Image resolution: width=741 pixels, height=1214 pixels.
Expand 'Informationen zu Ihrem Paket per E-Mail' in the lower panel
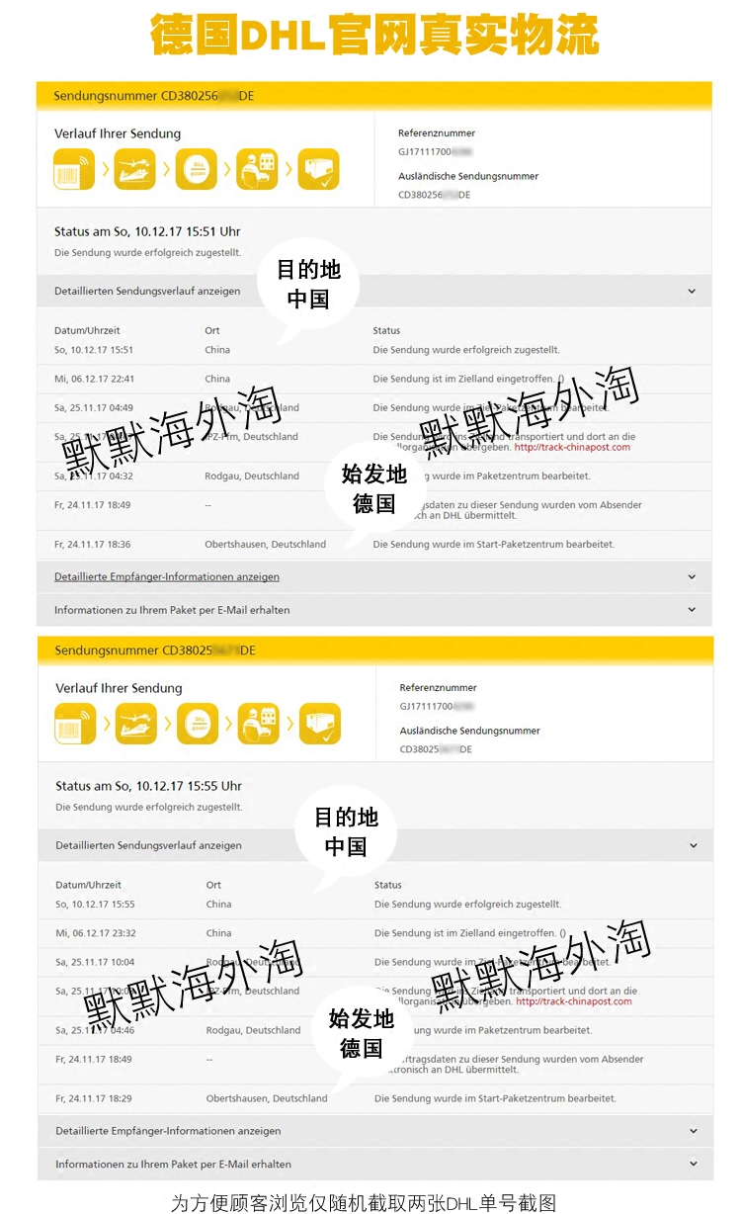click(375, 1164)
